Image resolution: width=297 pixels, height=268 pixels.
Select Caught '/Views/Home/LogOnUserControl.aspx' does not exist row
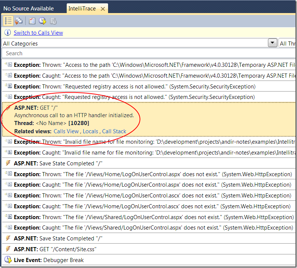[149, 184]
